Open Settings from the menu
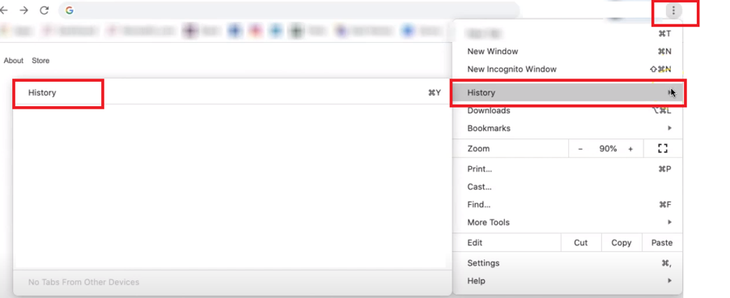The height and width of the screenshot is (298, 730). [567, 263]
